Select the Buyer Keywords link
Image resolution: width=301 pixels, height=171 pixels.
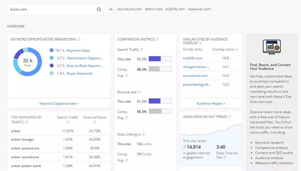pyautogui.click(x=79, y=73)
